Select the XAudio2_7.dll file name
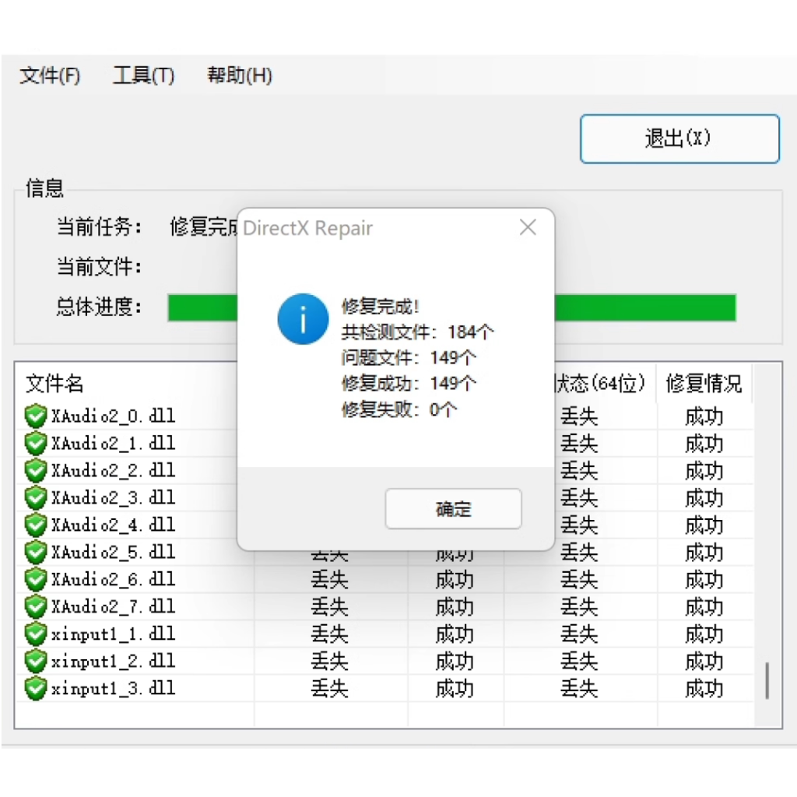 [113, 606]
